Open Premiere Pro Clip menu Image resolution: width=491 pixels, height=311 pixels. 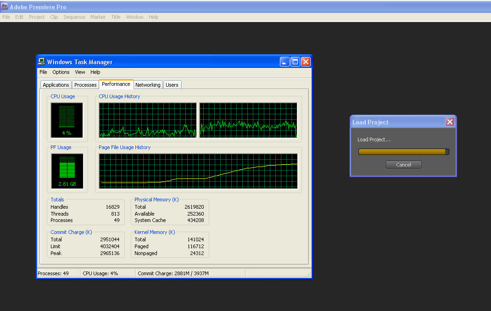click(x=54, y=17)
